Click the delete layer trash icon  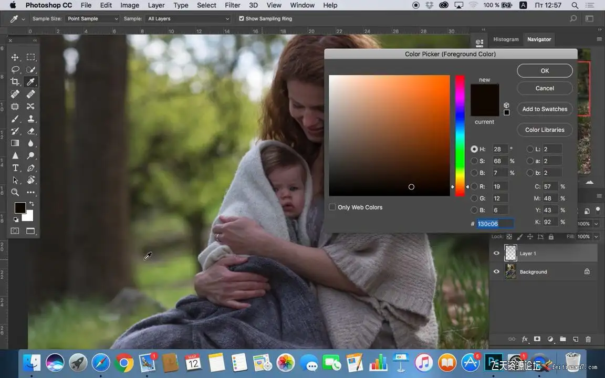tap(588, 339)
